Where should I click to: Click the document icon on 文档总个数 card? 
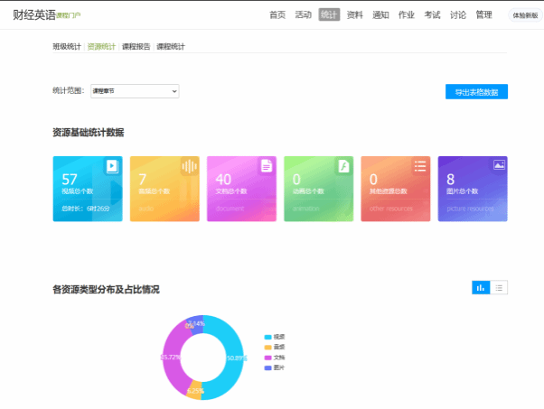267,166
